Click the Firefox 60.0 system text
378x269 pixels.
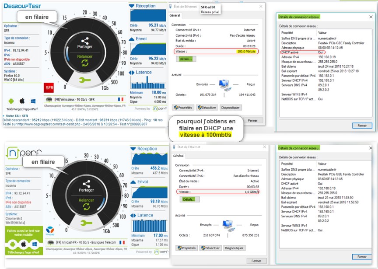[12, 75]
